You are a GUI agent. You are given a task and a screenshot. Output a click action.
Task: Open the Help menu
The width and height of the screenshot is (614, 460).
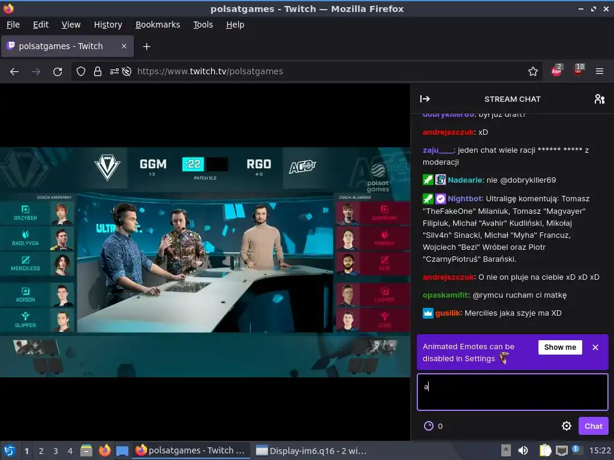(235, 25)
